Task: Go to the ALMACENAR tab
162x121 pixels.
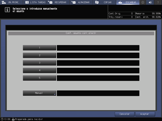Action: coord(81,2)
